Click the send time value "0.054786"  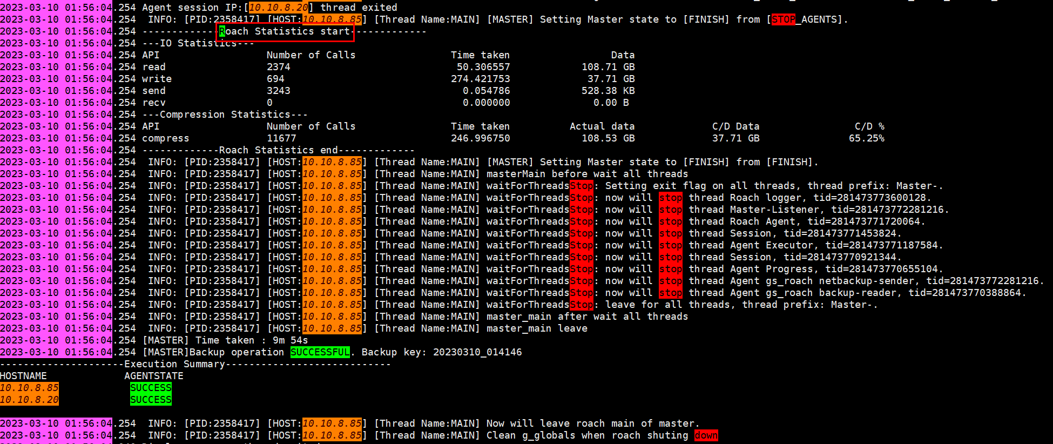tap(487, 91)
